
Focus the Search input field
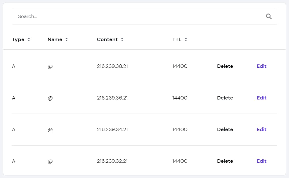[138, 16]
